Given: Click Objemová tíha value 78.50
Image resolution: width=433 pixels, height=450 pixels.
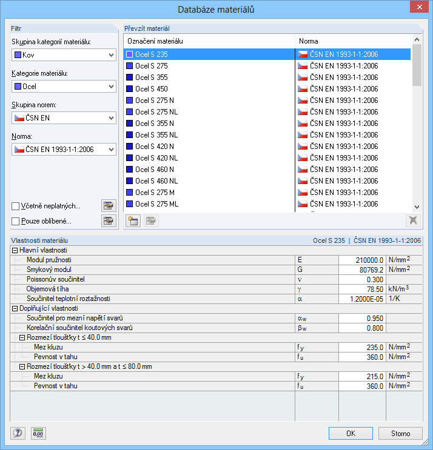Looking at the screenshot, I should (x=362, y=290).
